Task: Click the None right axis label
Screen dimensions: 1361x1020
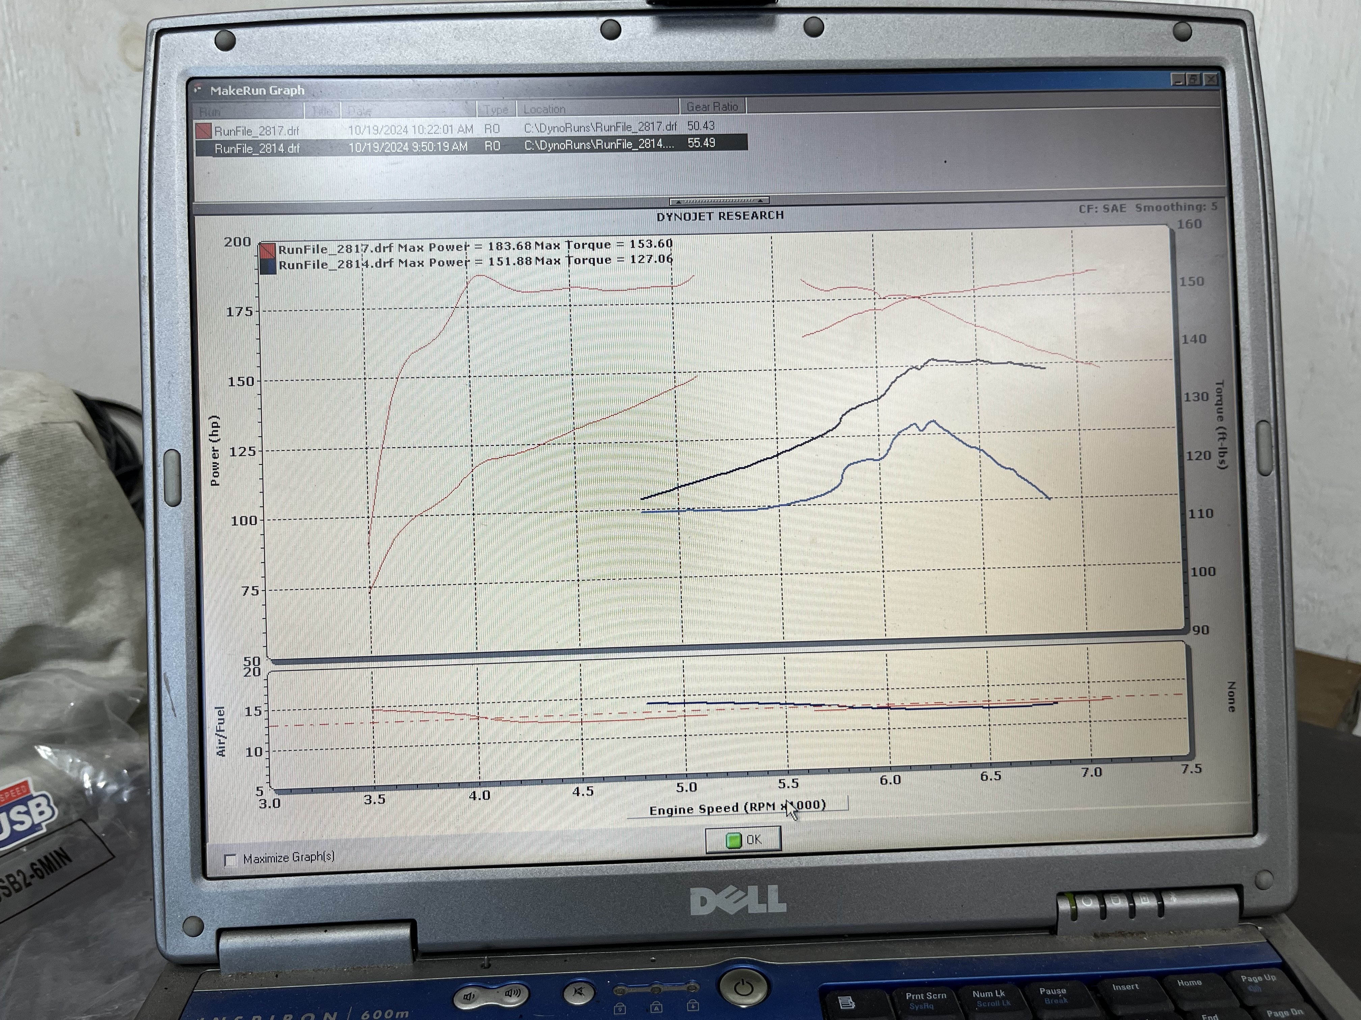Action: click(1231, 697)
